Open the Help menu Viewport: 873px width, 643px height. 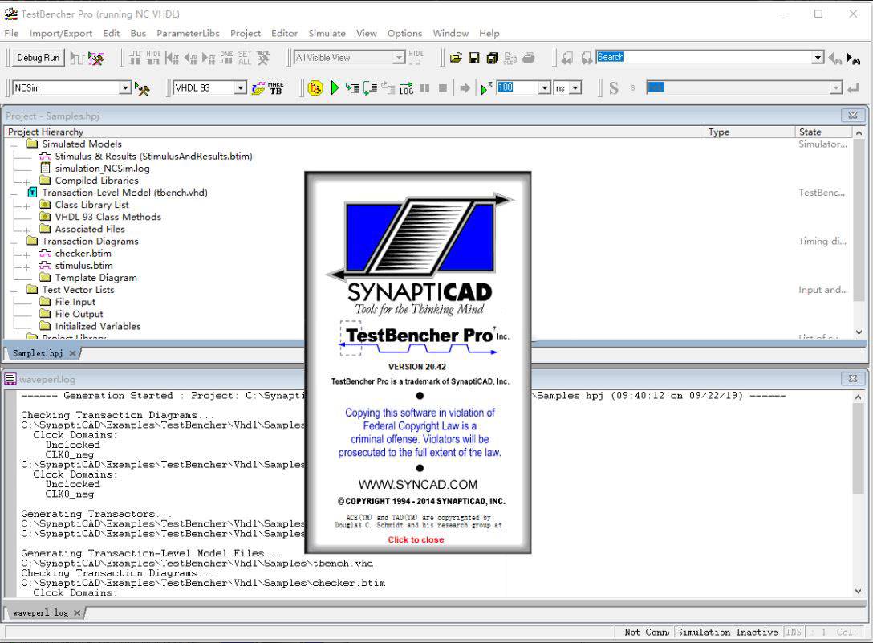pyautogui.click(x=489, y=33)
